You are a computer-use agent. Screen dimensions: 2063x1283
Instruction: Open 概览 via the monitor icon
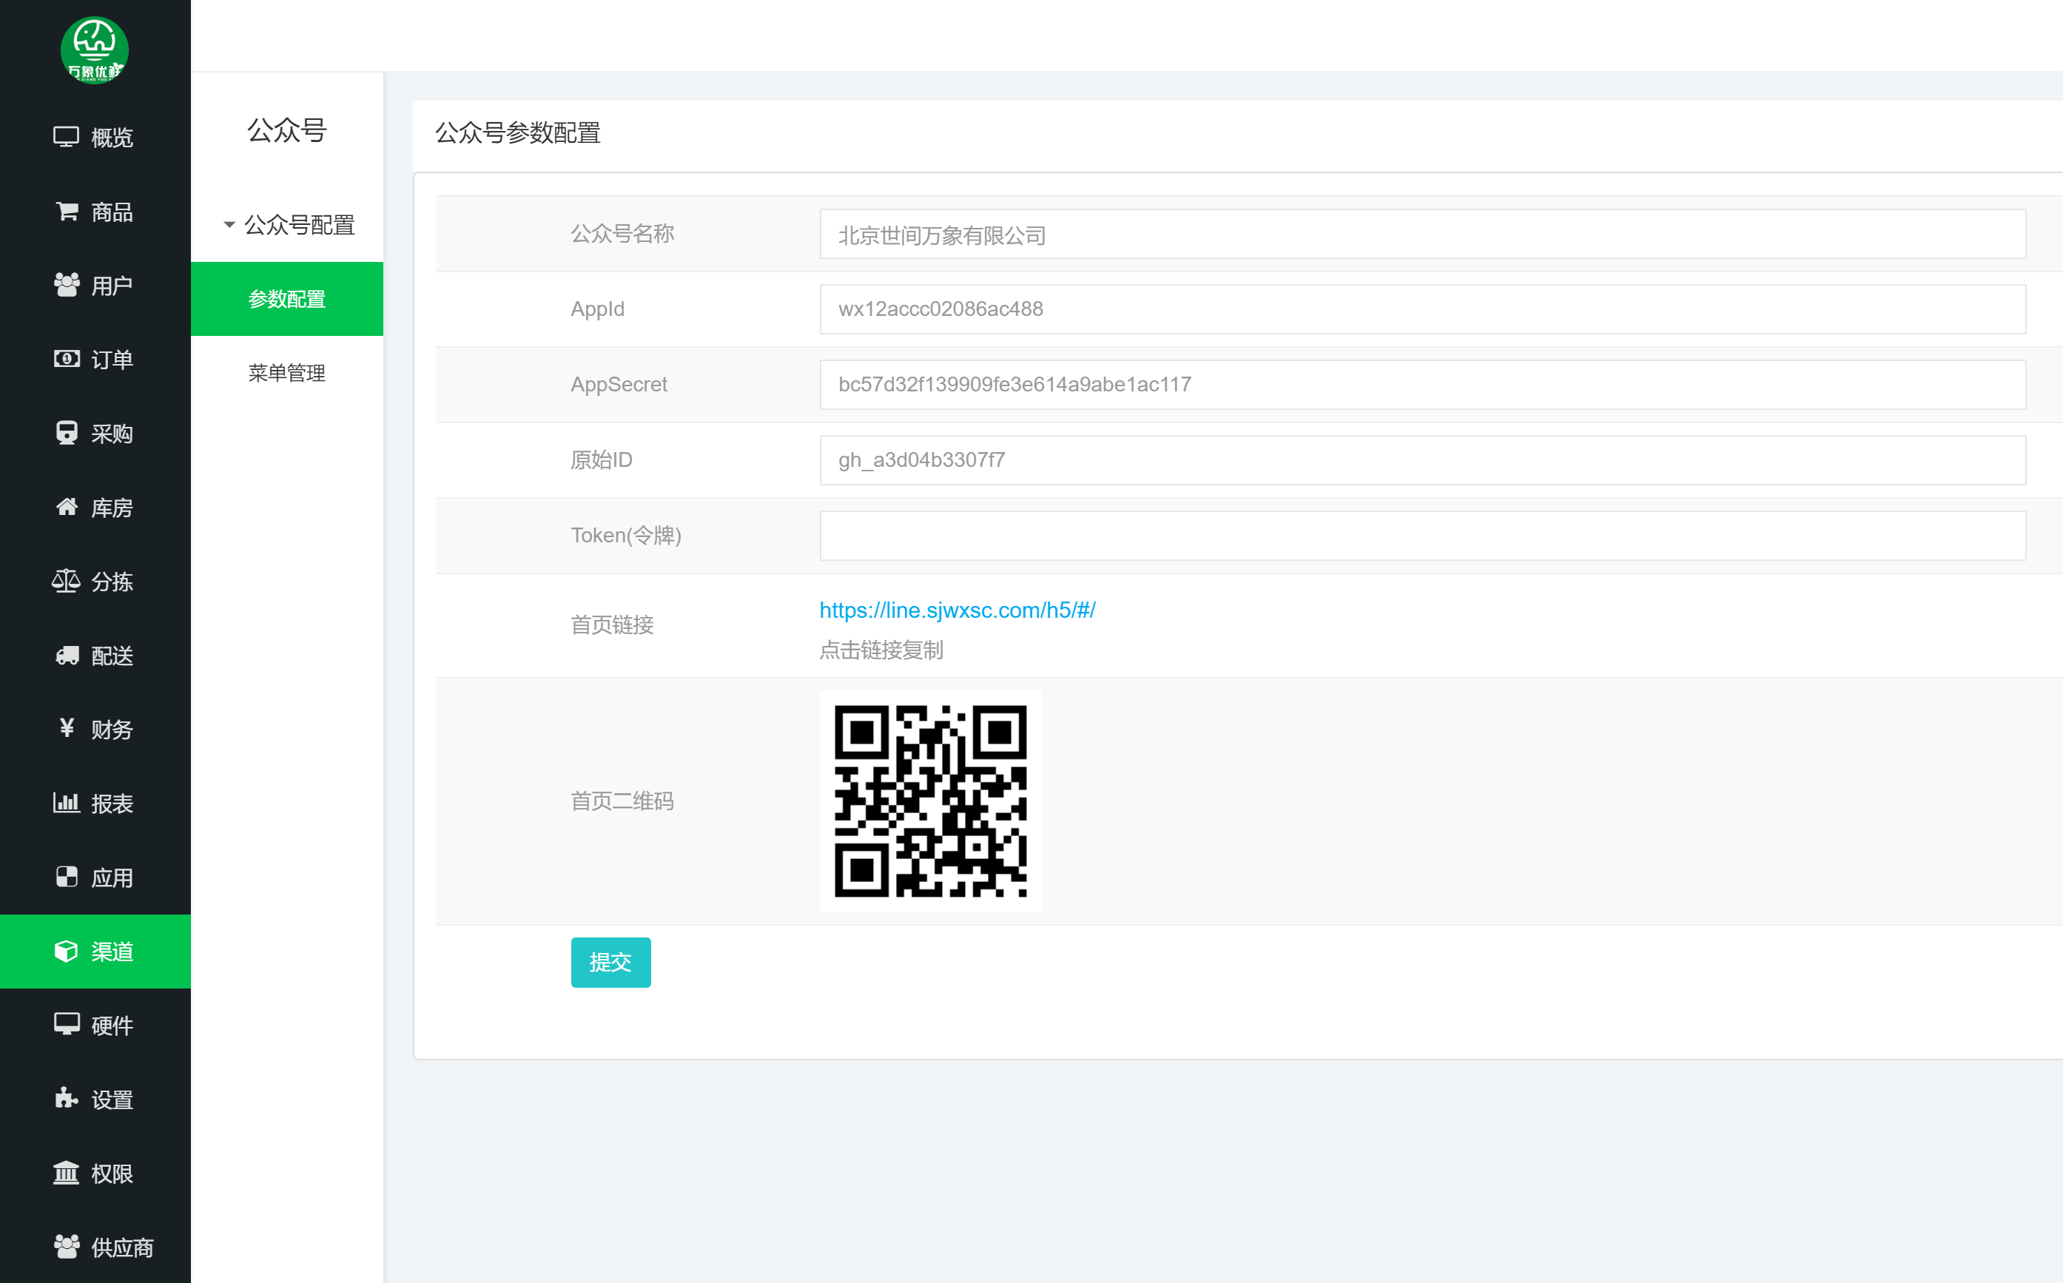[x=66, y=137]
